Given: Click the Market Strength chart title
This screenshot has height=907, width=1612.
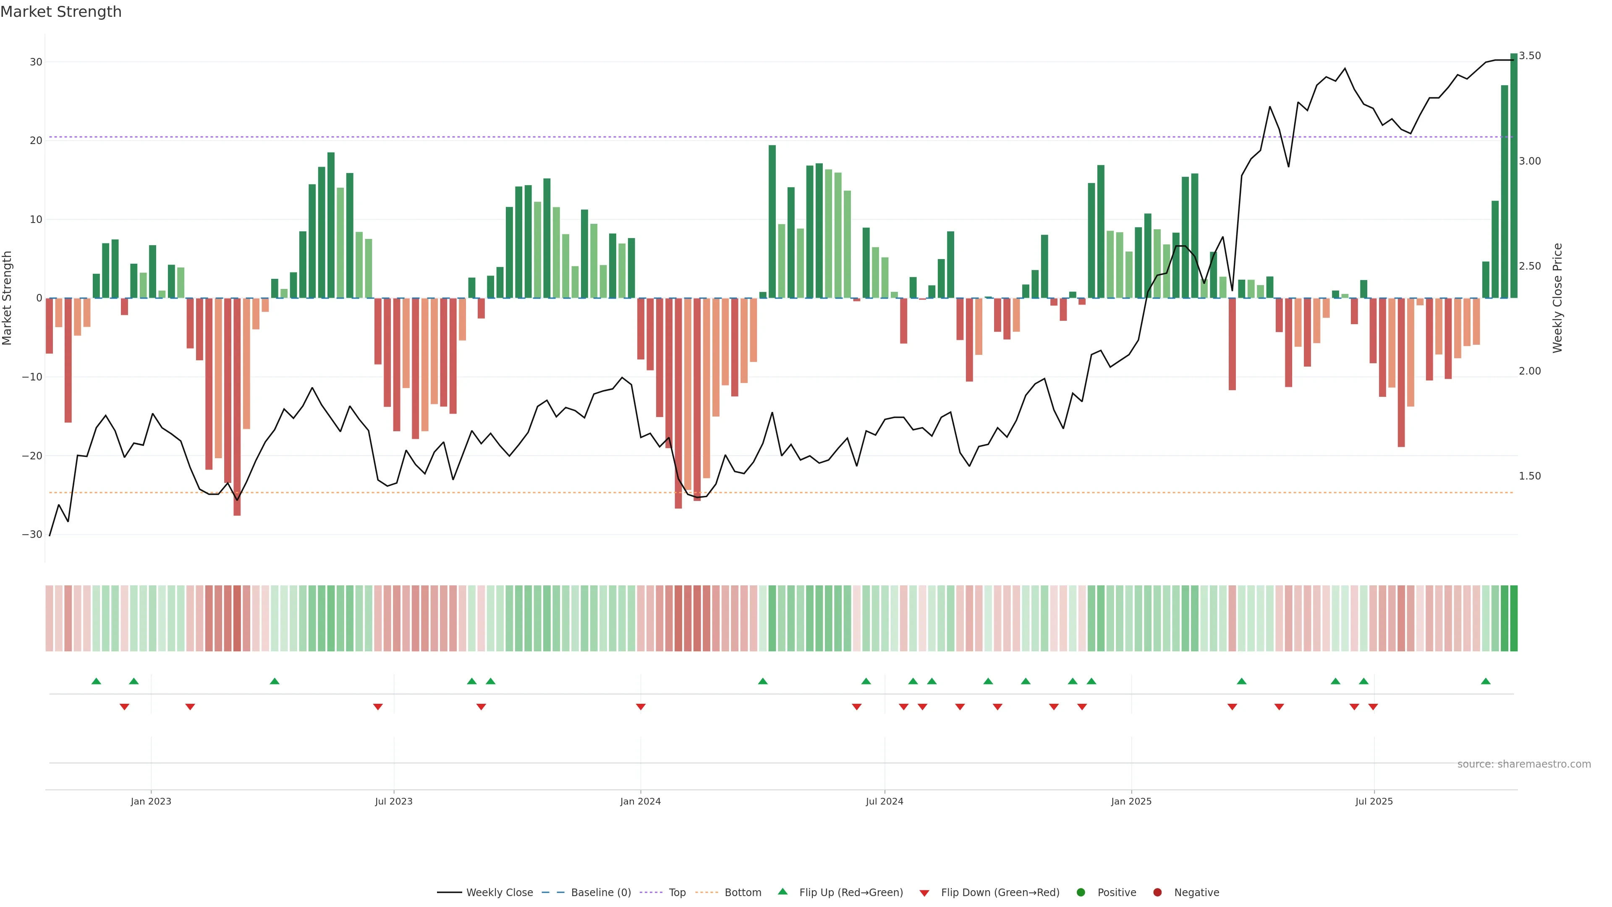Looking at the screenshot, I should (x=61, y=12).
